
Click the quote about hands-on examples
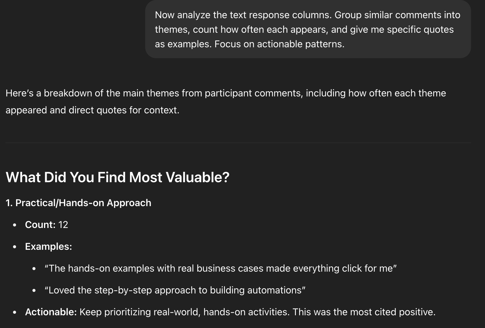coord(220,269)
